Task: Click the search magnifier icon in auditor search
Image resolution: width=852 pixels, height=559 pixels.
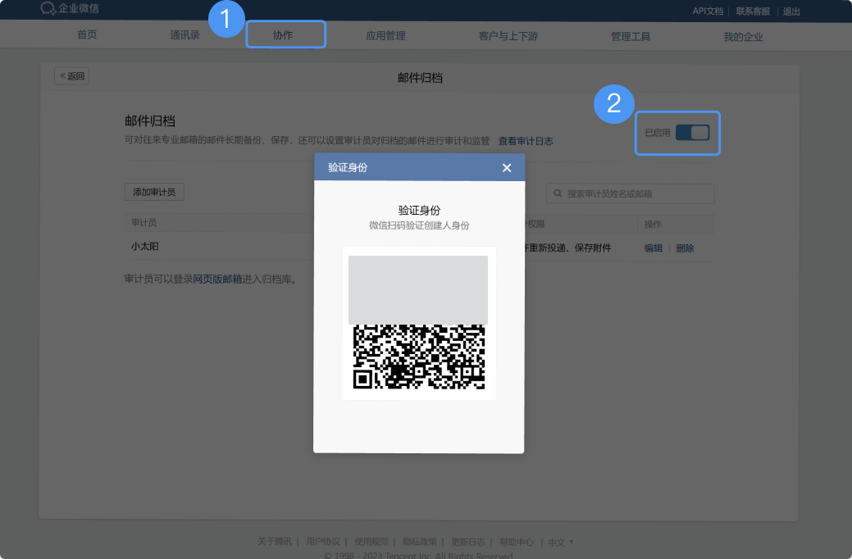Action: coord(558,193)
